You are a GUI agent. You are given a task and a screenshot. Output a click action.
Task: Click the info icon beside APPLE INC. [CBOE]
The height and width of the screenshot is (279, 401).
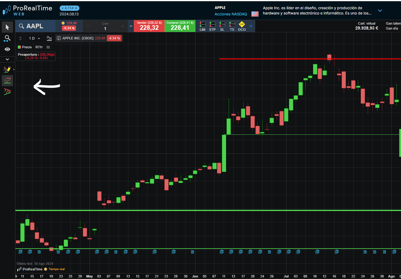(59, 38)
